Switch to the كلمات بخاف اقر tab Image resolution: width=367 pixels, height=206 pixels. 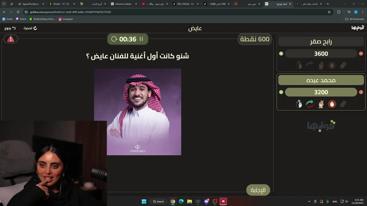click(x=309, y=4)
